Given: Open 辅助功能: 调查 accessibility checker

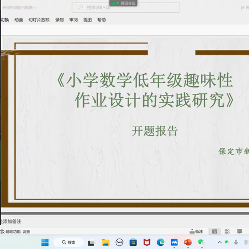Looking at the screenshot, I should (x=15, y=231).
